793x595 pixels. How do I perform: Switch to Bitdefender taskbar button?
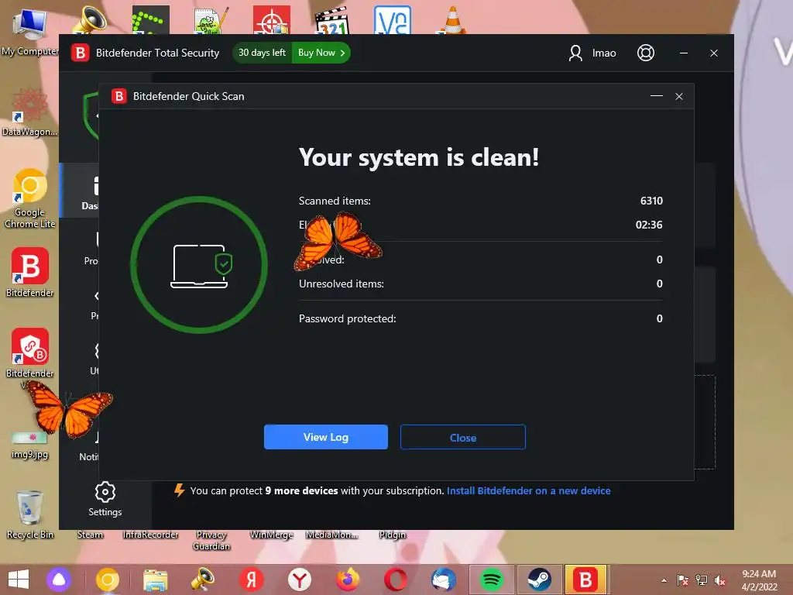click(x=585, y=580)
